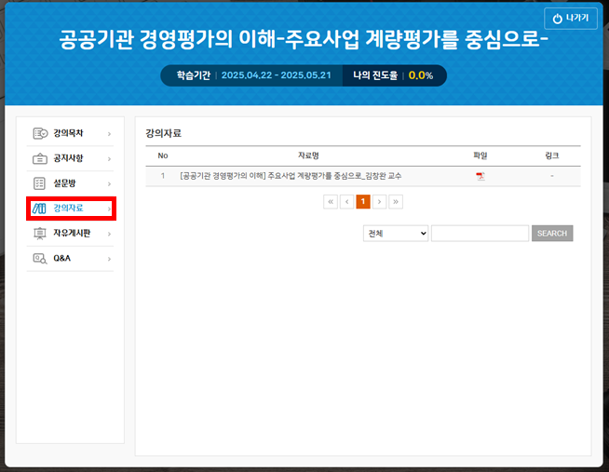The height and width of the screenshot is (472, 609).
Task: Open the 공지사항 menu label
Action: coord(68,158)
